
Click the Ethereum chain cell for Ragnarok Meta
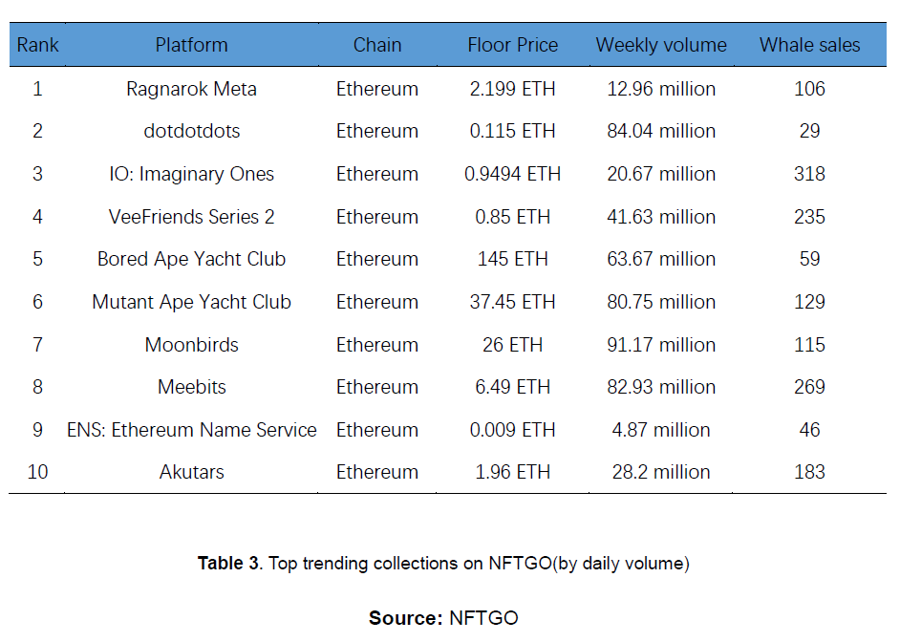(377, 89)
